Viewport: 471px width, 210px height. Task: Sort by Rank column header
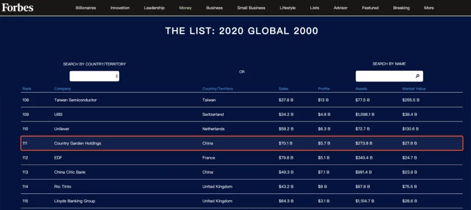[27, 89]
